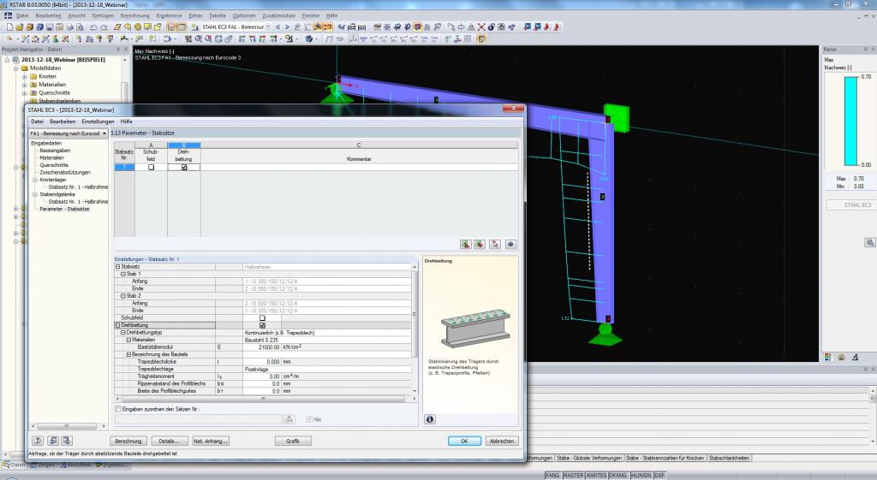Viewport: 877px width, 480px height.
Task: Disable Drehbettung checkbox in settings tree
Action: point(262,324)
